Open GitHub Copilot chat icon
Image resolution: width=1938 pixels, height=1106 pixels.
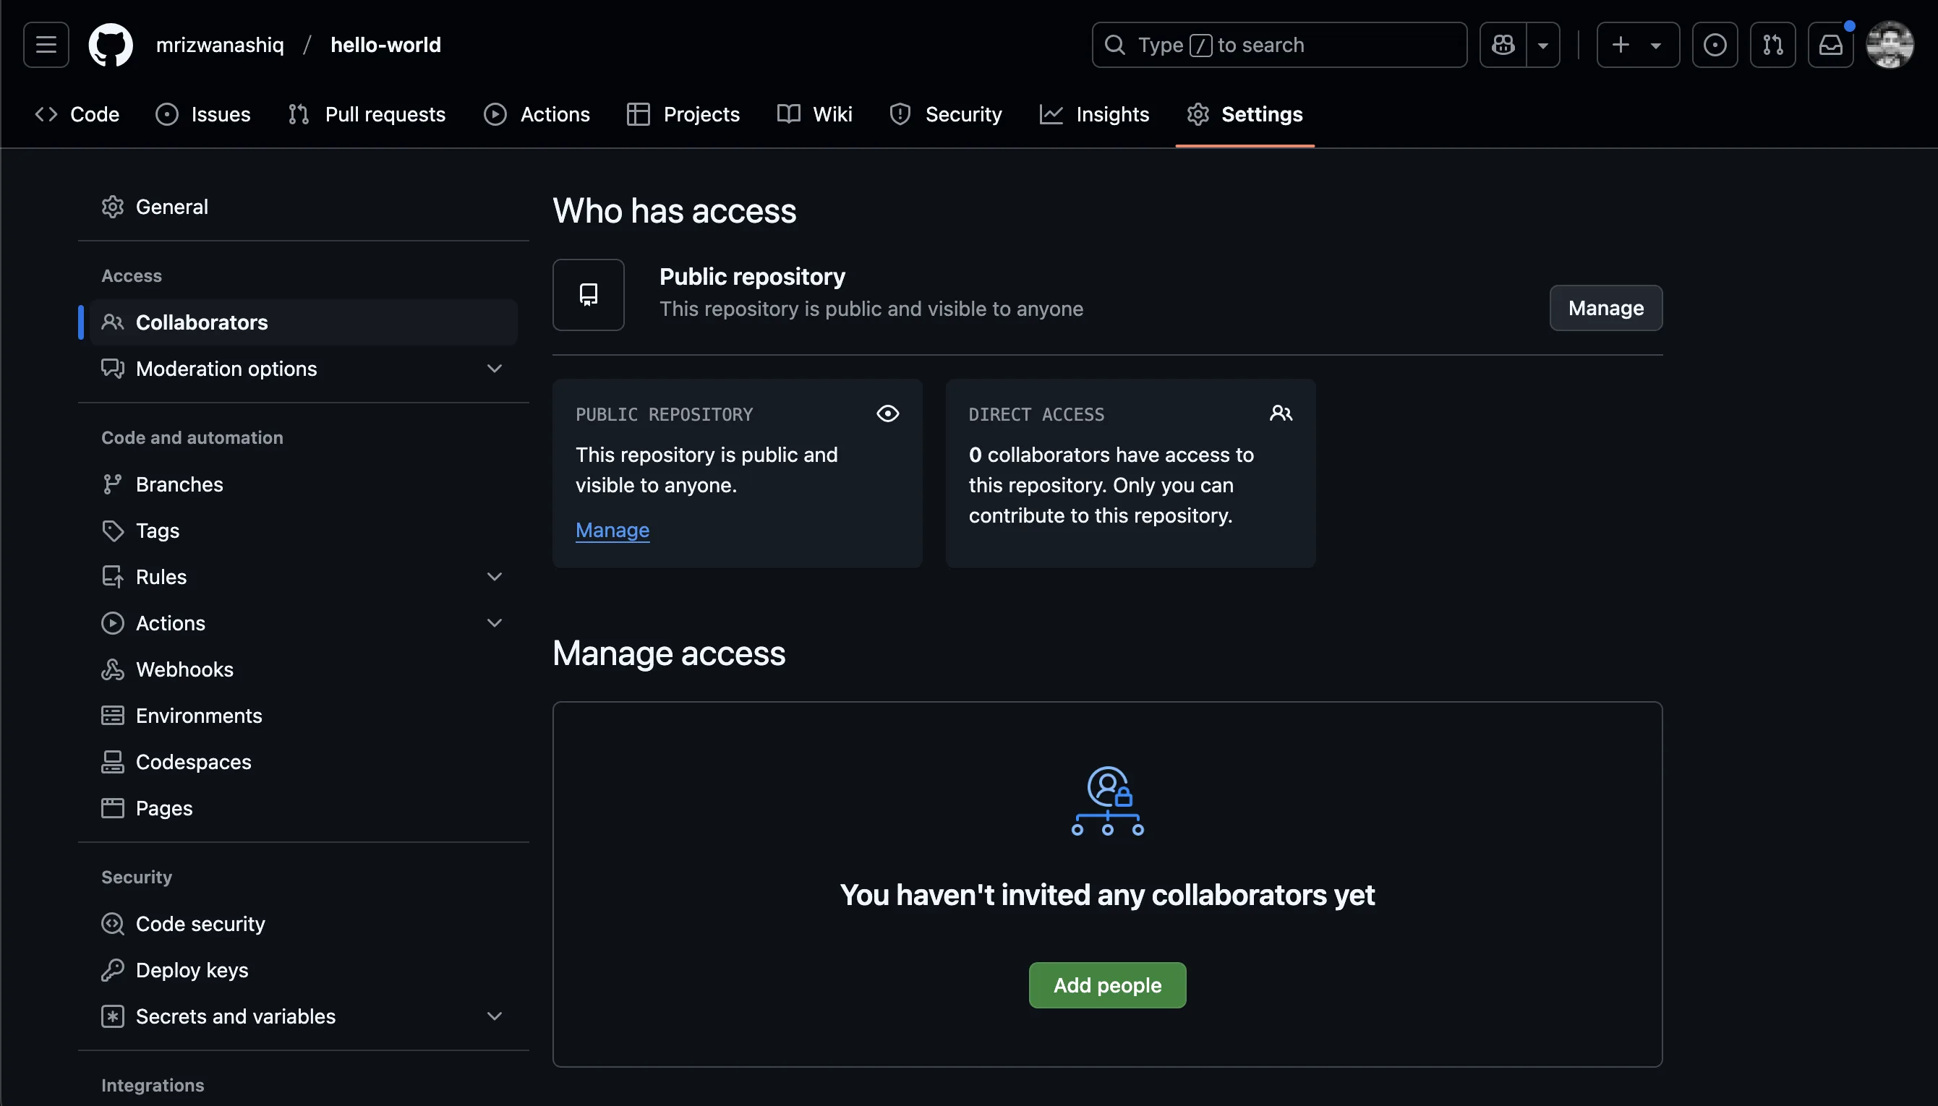(x=1503, y=45)
